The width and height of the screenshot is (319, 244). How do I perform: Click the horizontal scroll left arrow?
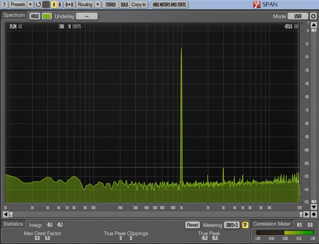[5, 214]
